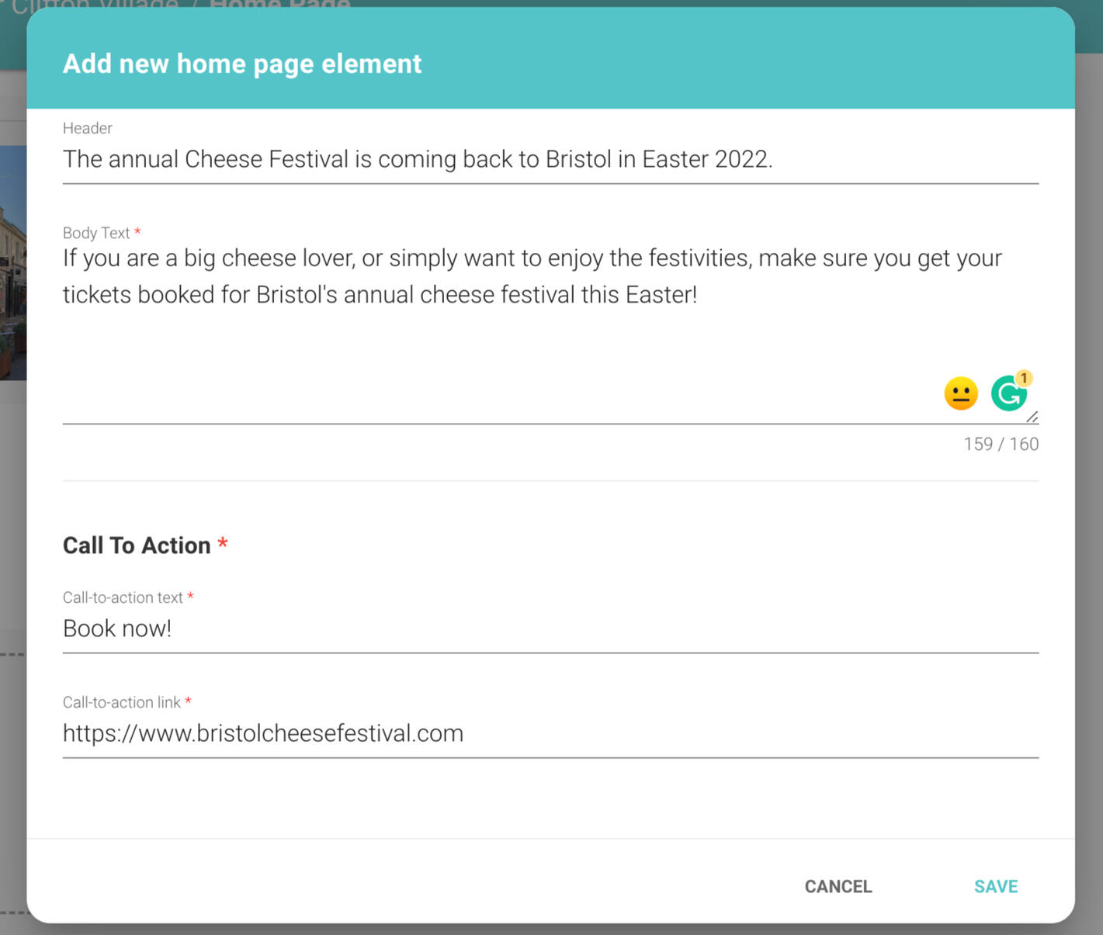The image size is (1103, 935).
Task: Click the 'Clifton Village' breadcrumb behind dialog
Action: click(93, 5)
